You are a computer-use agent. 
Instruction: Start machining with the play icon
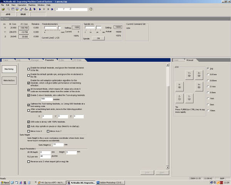tap(40, 9)
